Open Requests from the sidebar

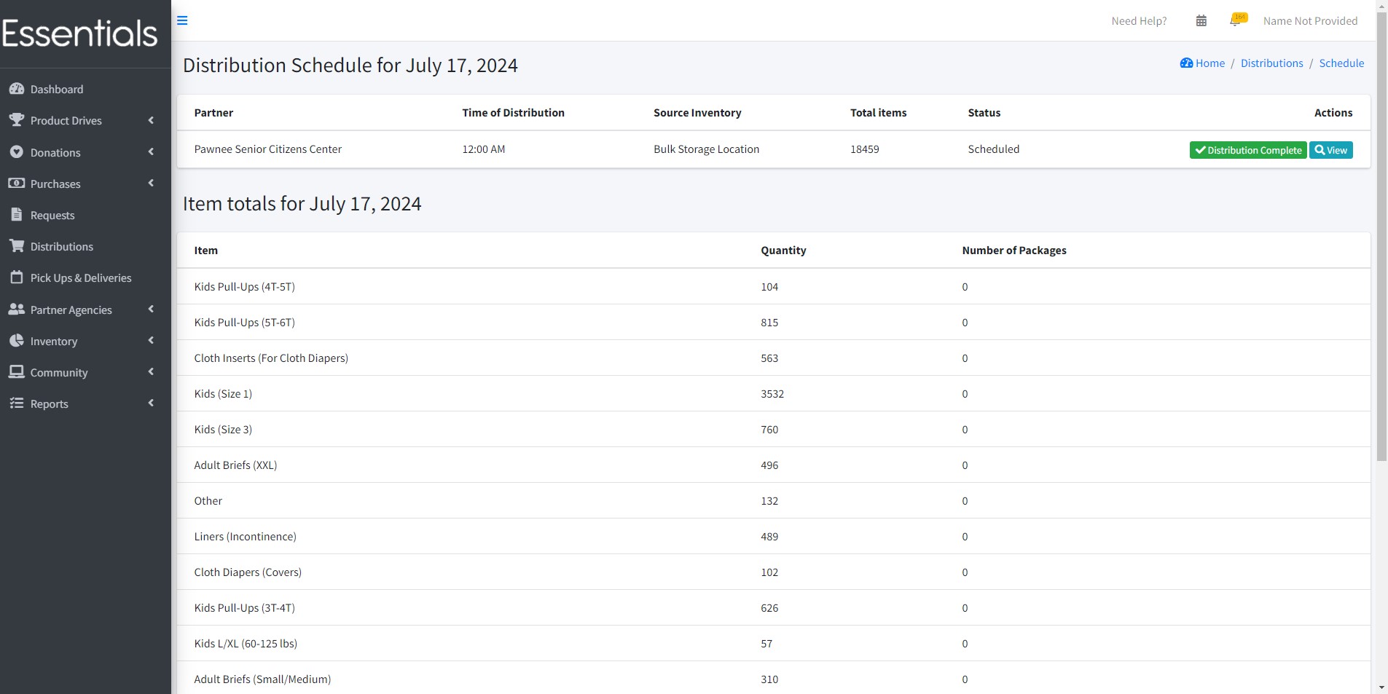click(85, 215)
